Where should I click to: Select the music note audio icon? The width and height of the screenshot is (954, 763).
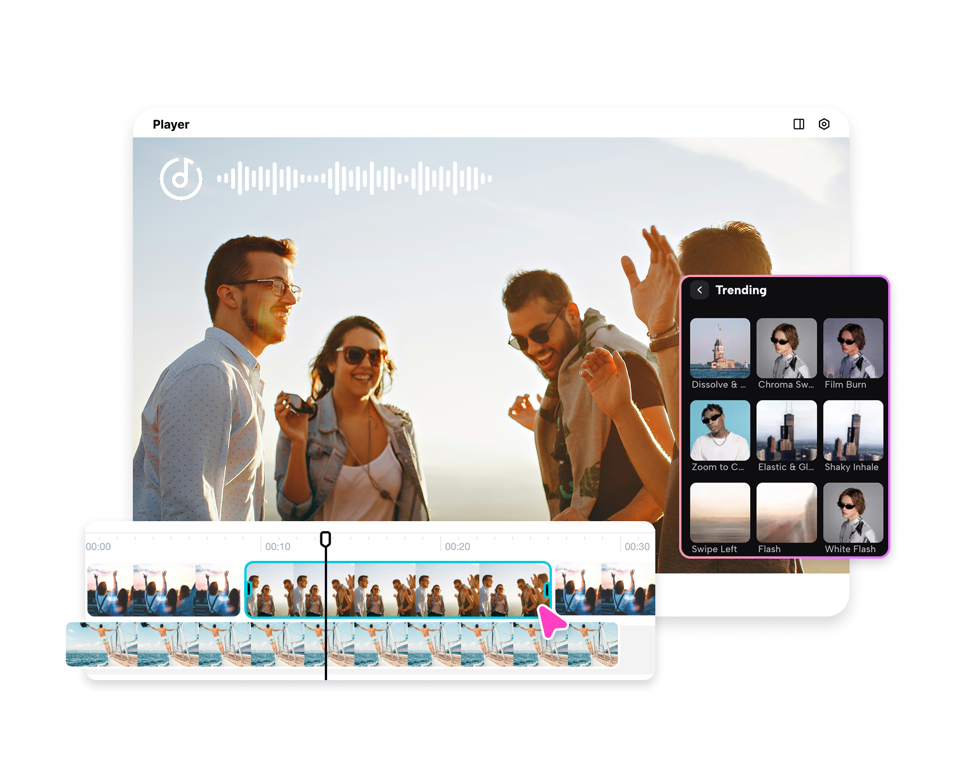[181, 179]
